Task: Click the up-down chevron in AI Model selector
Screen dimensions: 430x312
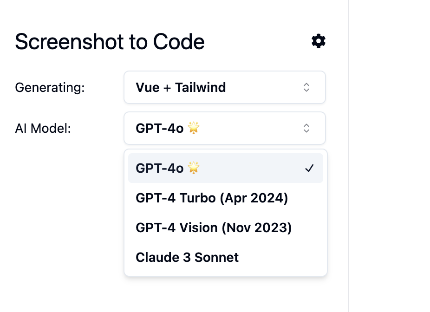Action: coord(306,128)
